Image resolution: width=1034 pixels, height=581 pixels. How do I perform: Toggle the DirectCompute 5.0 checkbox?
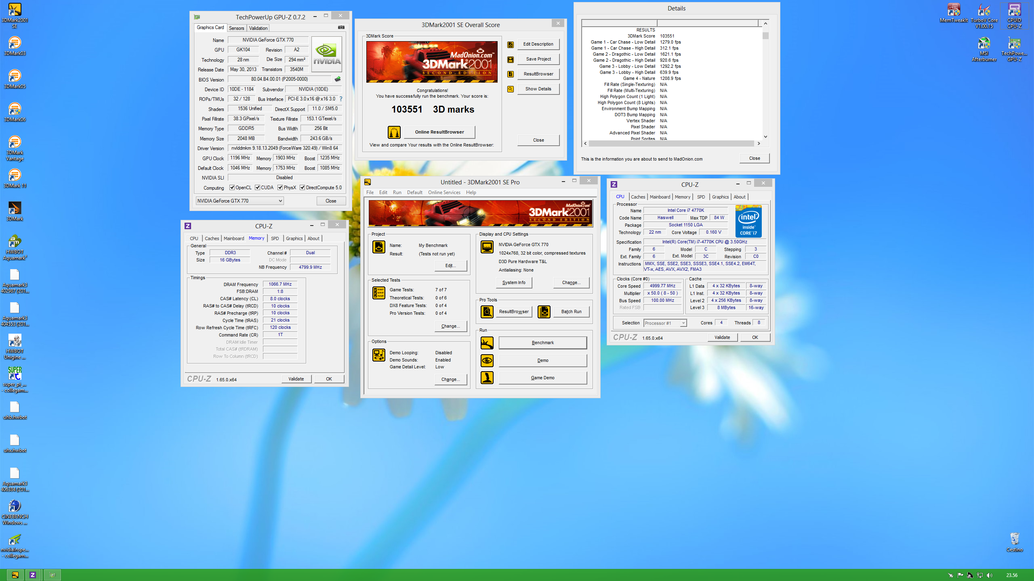(302, 188)
